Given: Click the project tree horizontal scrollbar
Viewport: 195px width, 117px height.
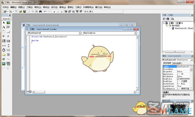Looking at the screenshot, I should pyautogui.click(x=178, y=52).
